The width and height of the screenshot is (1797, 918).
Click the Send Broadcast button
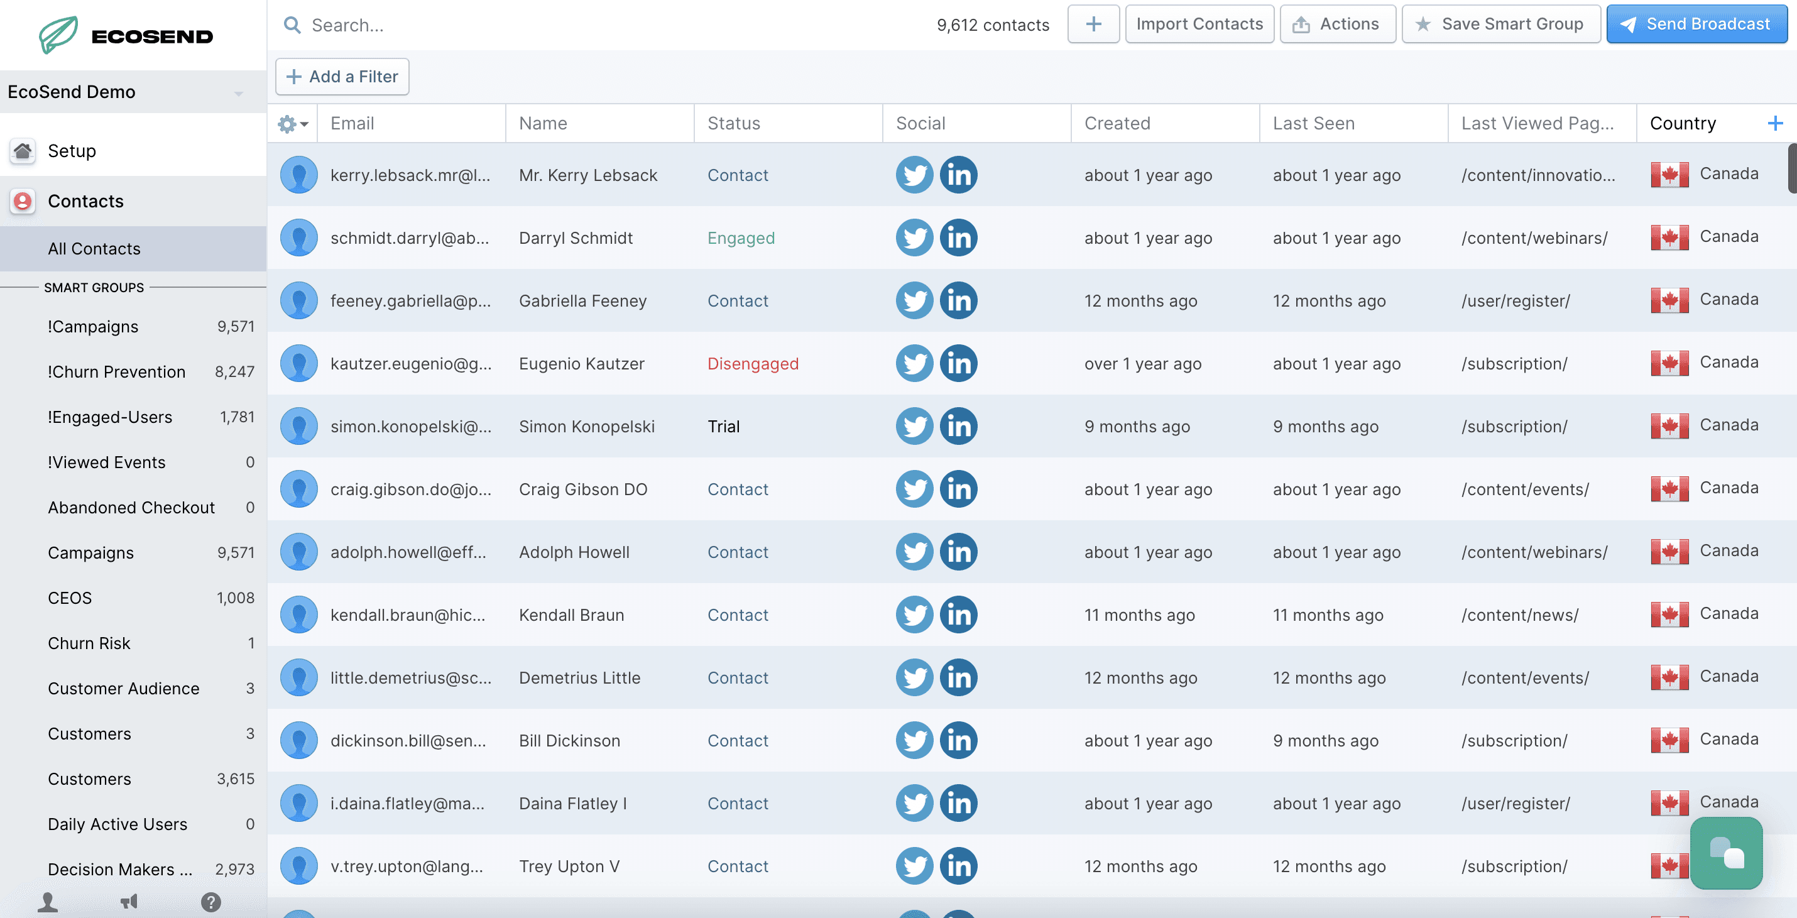tap(1696, 25)
